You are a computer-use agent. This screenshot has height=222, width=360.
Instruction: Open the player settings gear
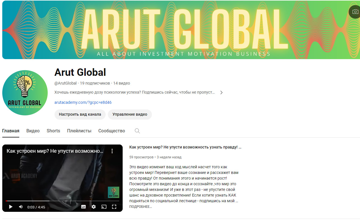(94, 207)
